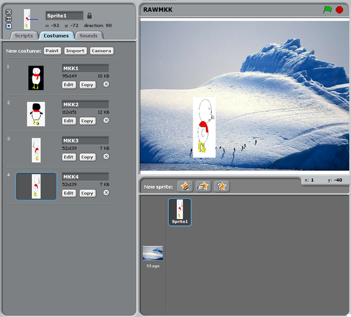Click the MKK1 costume name field

[85, 68]
